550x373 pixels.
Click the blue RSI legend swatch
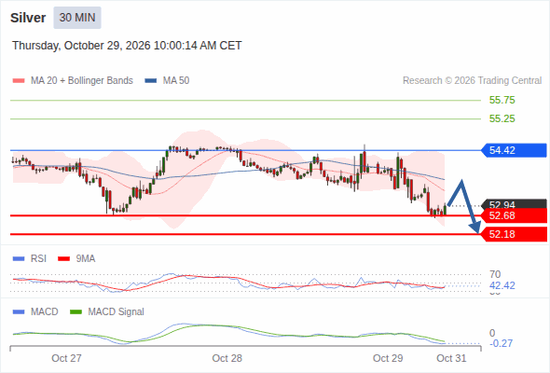click(x=19, y=259)
